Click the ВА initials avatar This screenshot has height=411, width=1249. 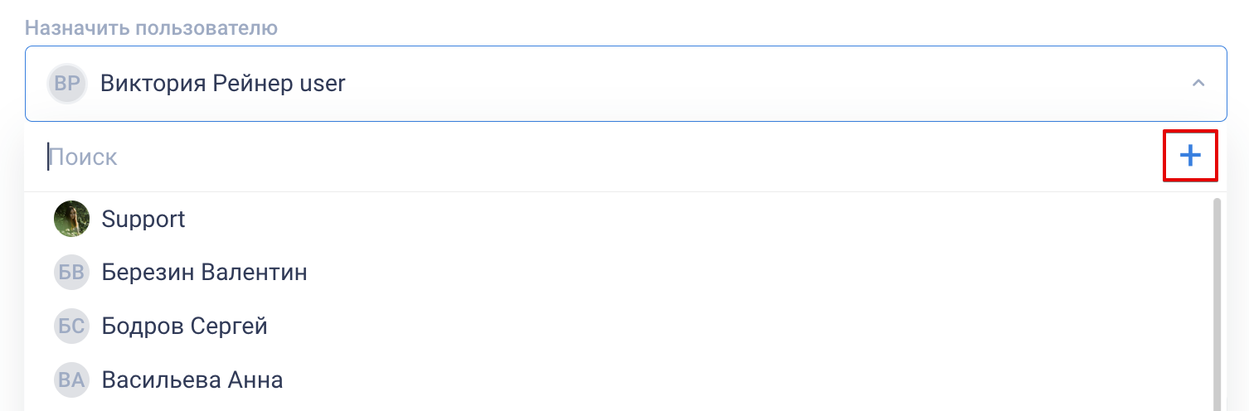(x=71, y=380)
